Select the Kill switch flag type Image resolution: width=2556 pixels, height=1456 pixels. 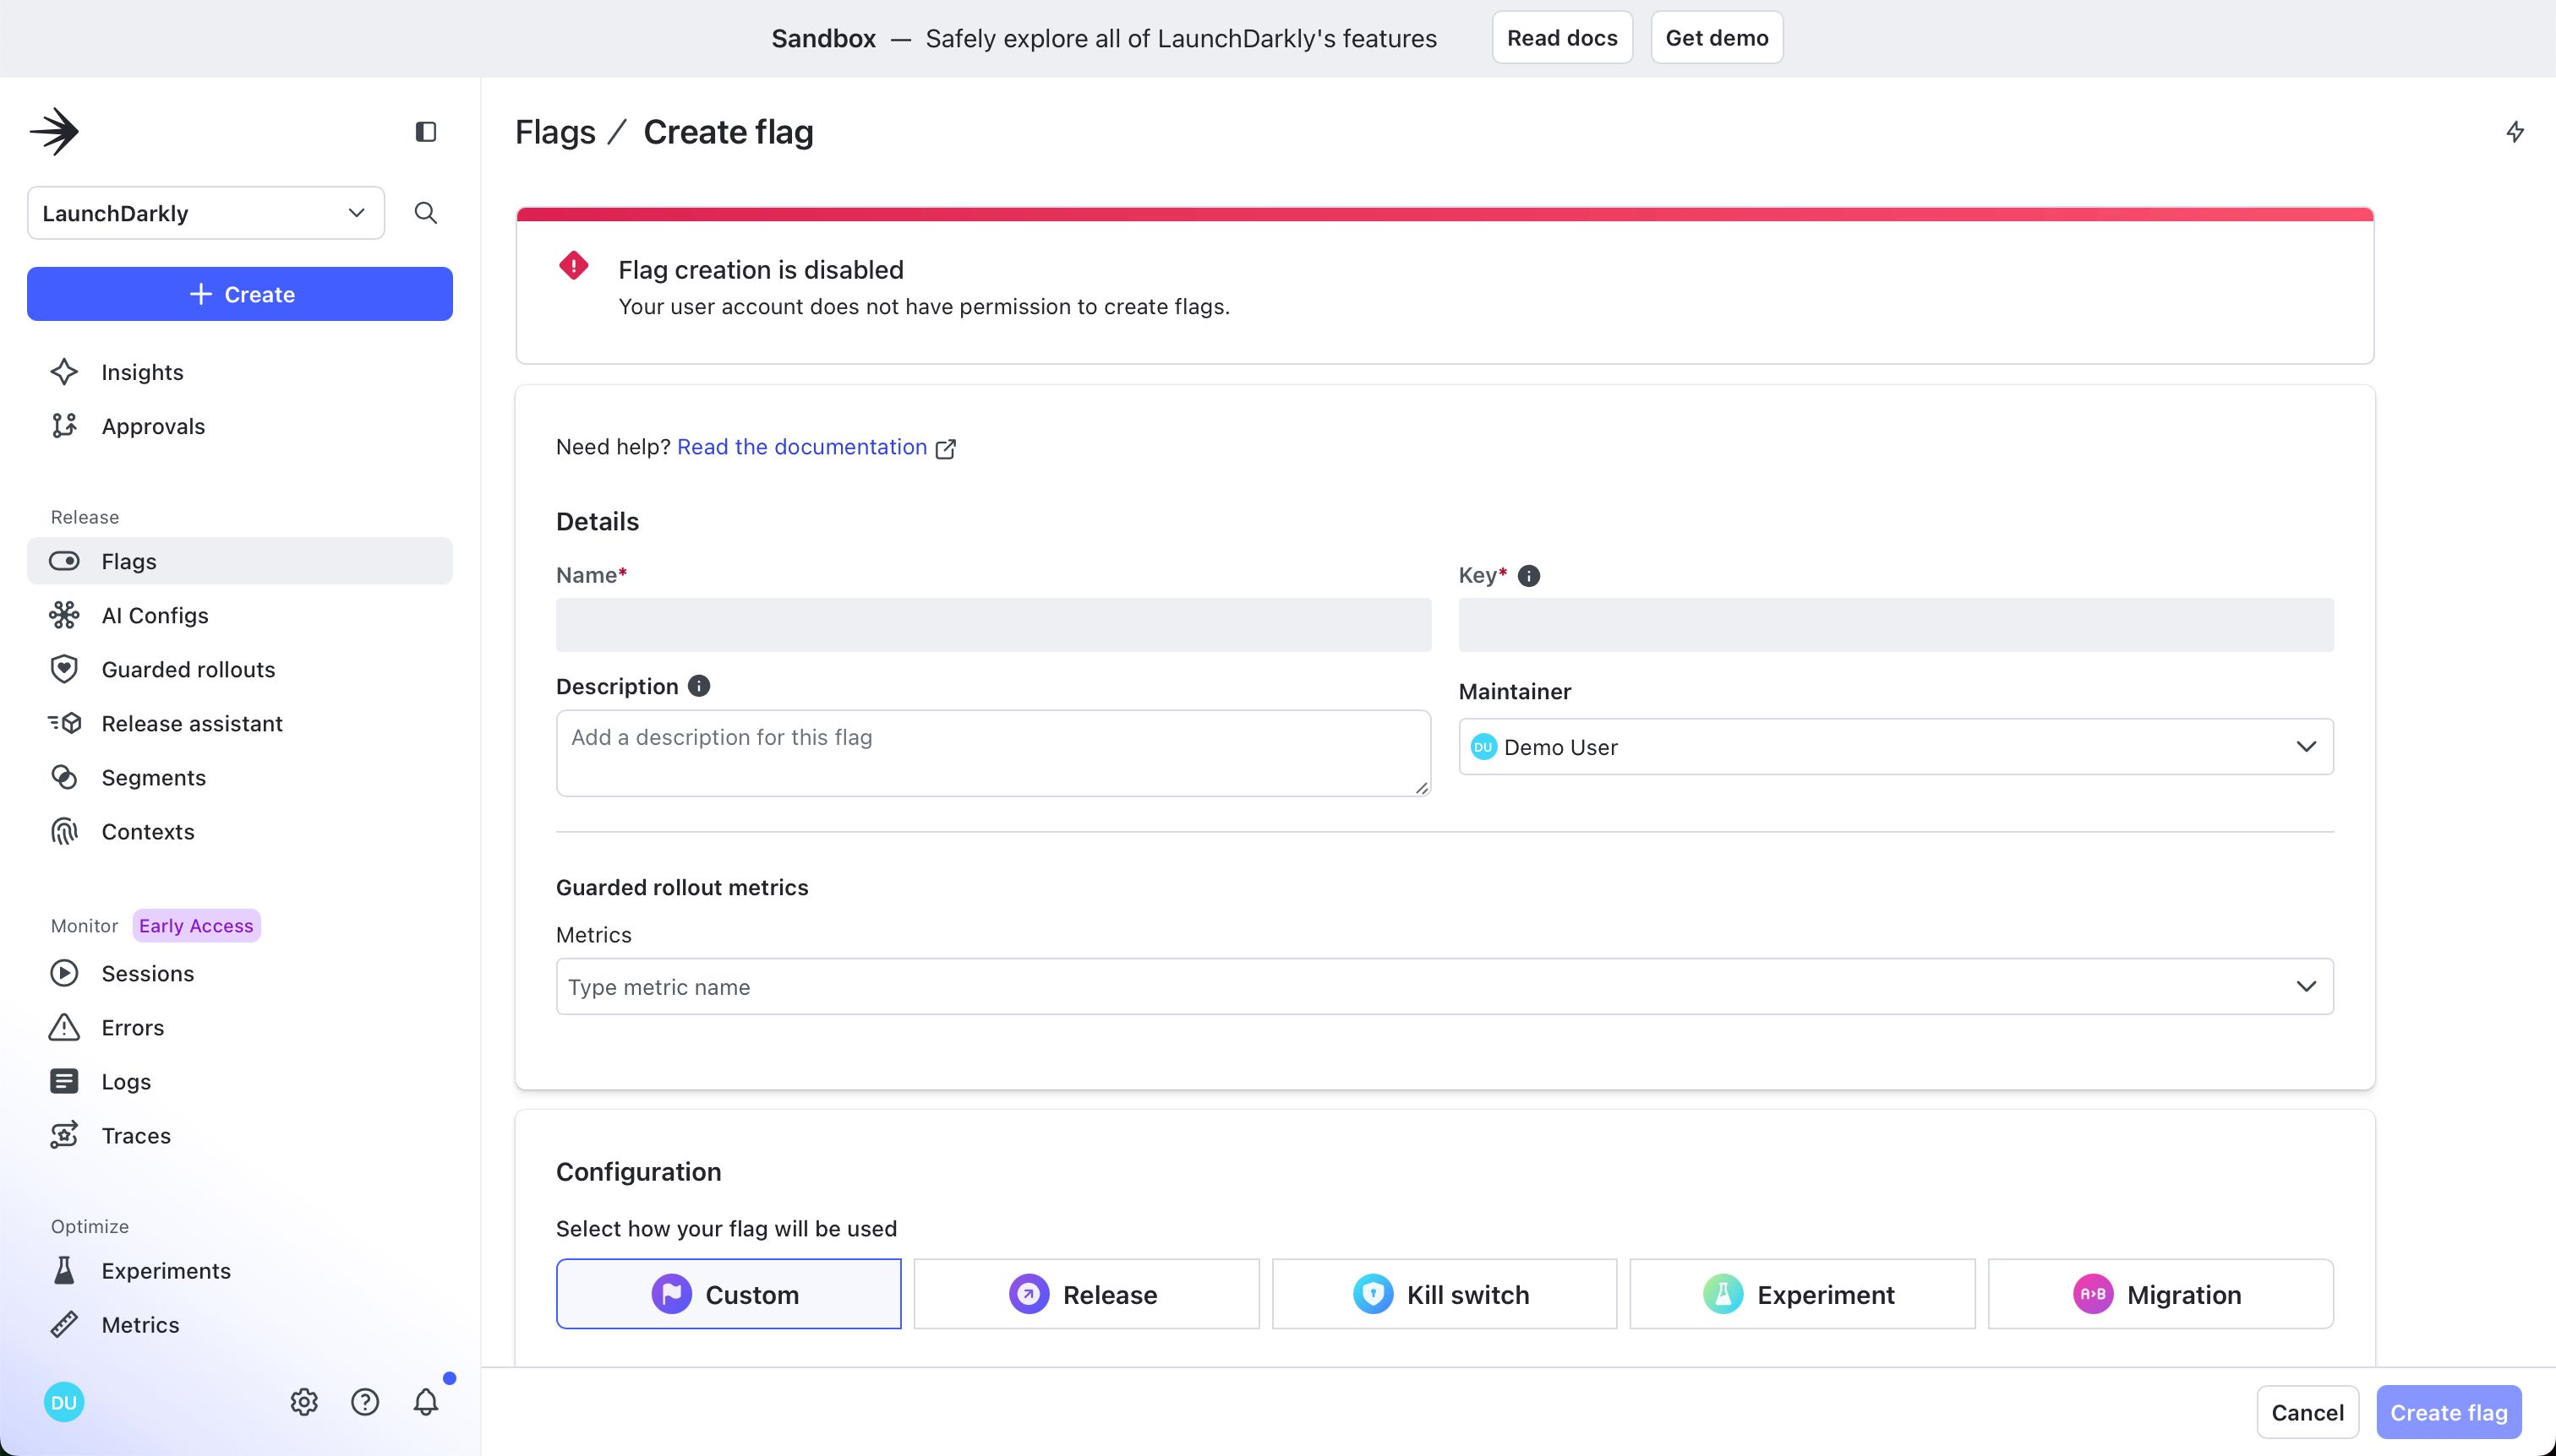tap(1445, 1294)
